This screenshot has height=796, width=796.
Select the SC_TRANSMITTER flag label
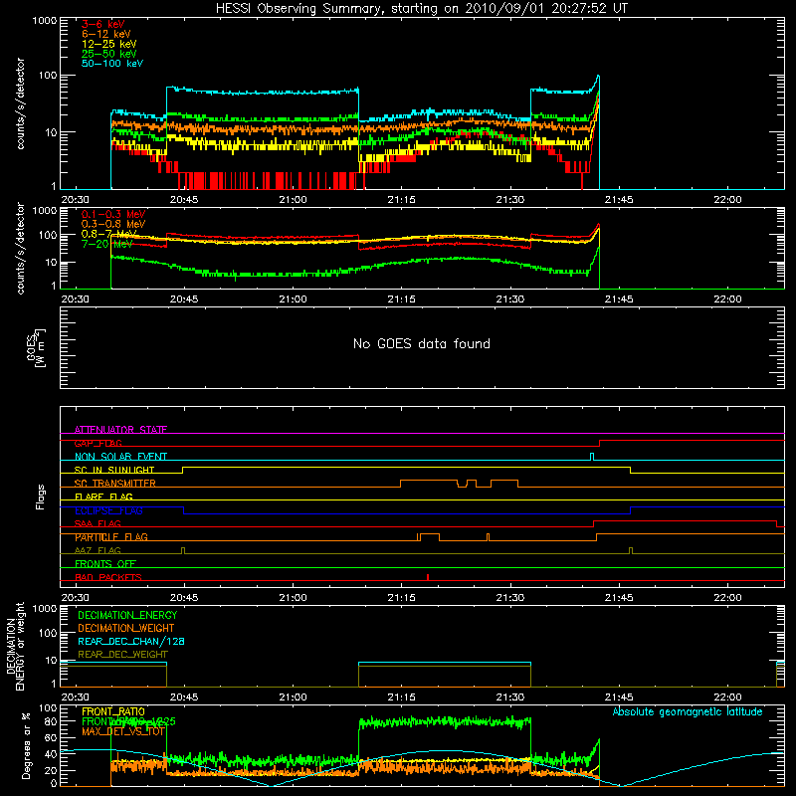tap(114, 484)
